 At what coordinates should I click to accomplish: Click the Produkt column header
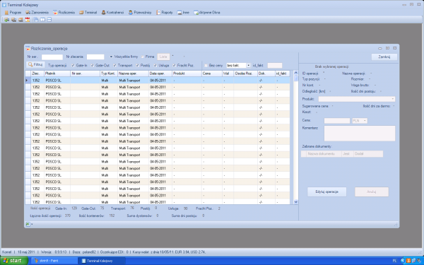(187, 73)
